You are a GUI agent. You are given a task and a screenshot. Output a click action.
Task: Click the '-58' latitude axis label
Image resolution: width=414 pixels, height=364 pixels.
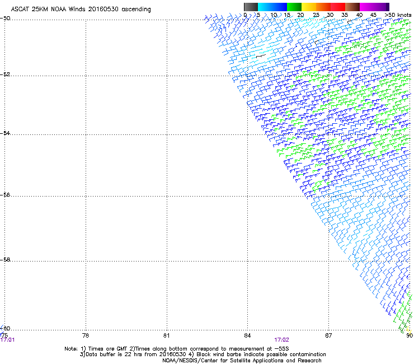coord(5,260)
